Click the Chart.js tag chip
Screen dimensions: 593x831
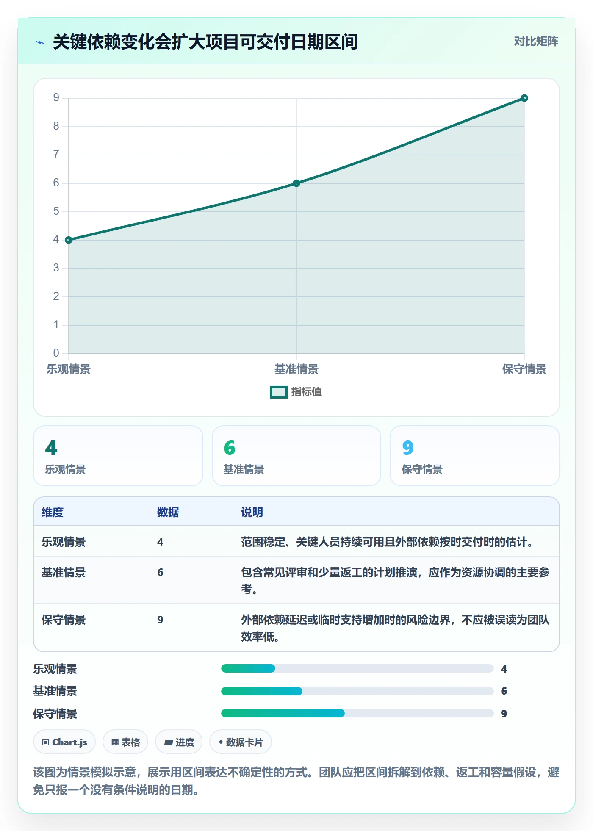click(64, 742)
